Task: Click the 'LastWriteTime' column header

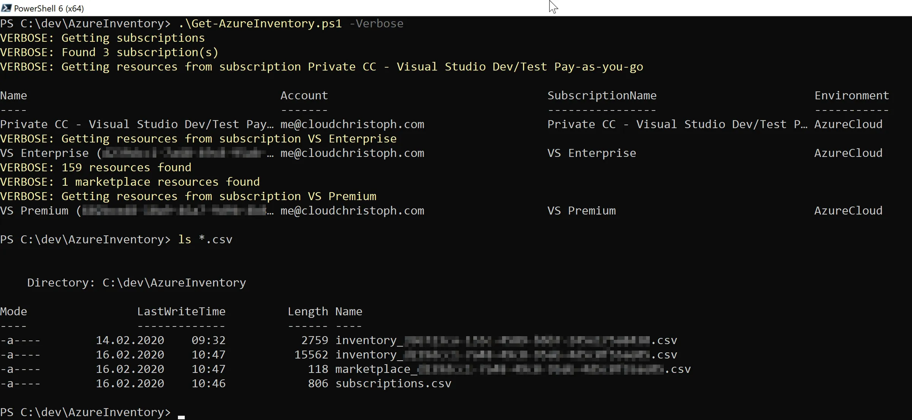Action: [181, 311]
